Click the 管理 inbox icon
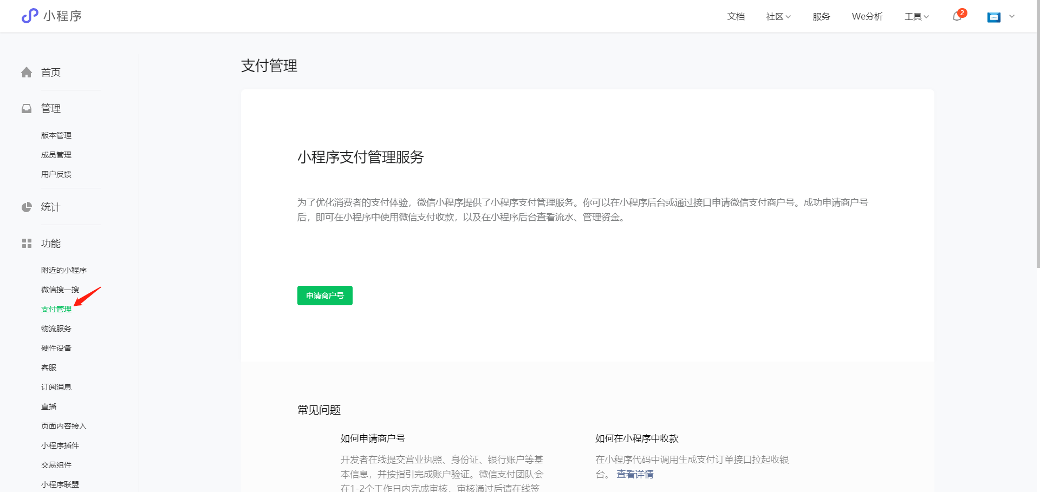Image resolution: width=1040 pixels, height=492 pixels. click(27, 109)
